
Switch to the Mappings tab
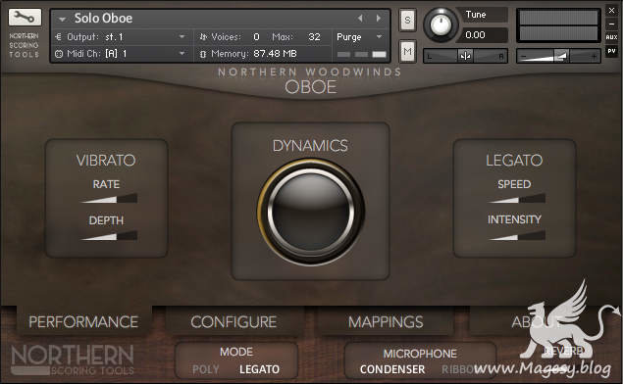[386, 322]
